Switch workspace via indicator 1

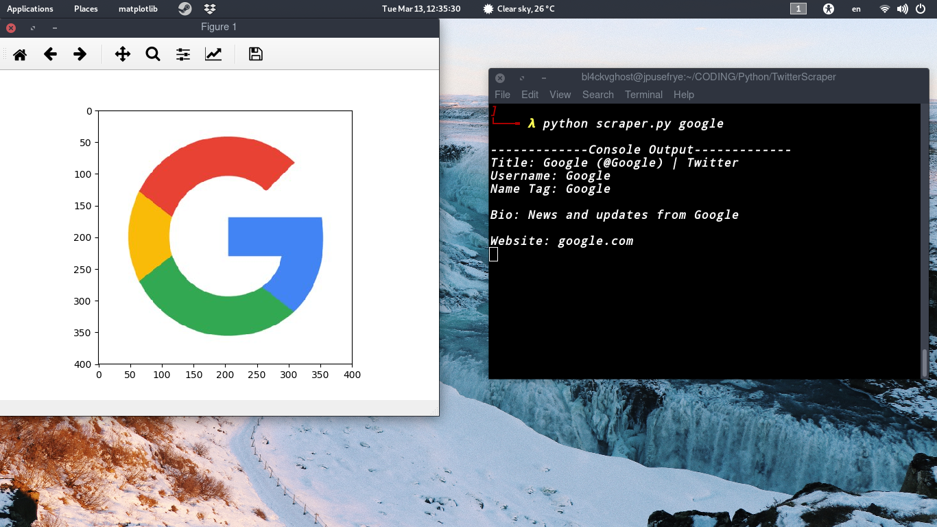pos(798,9)
